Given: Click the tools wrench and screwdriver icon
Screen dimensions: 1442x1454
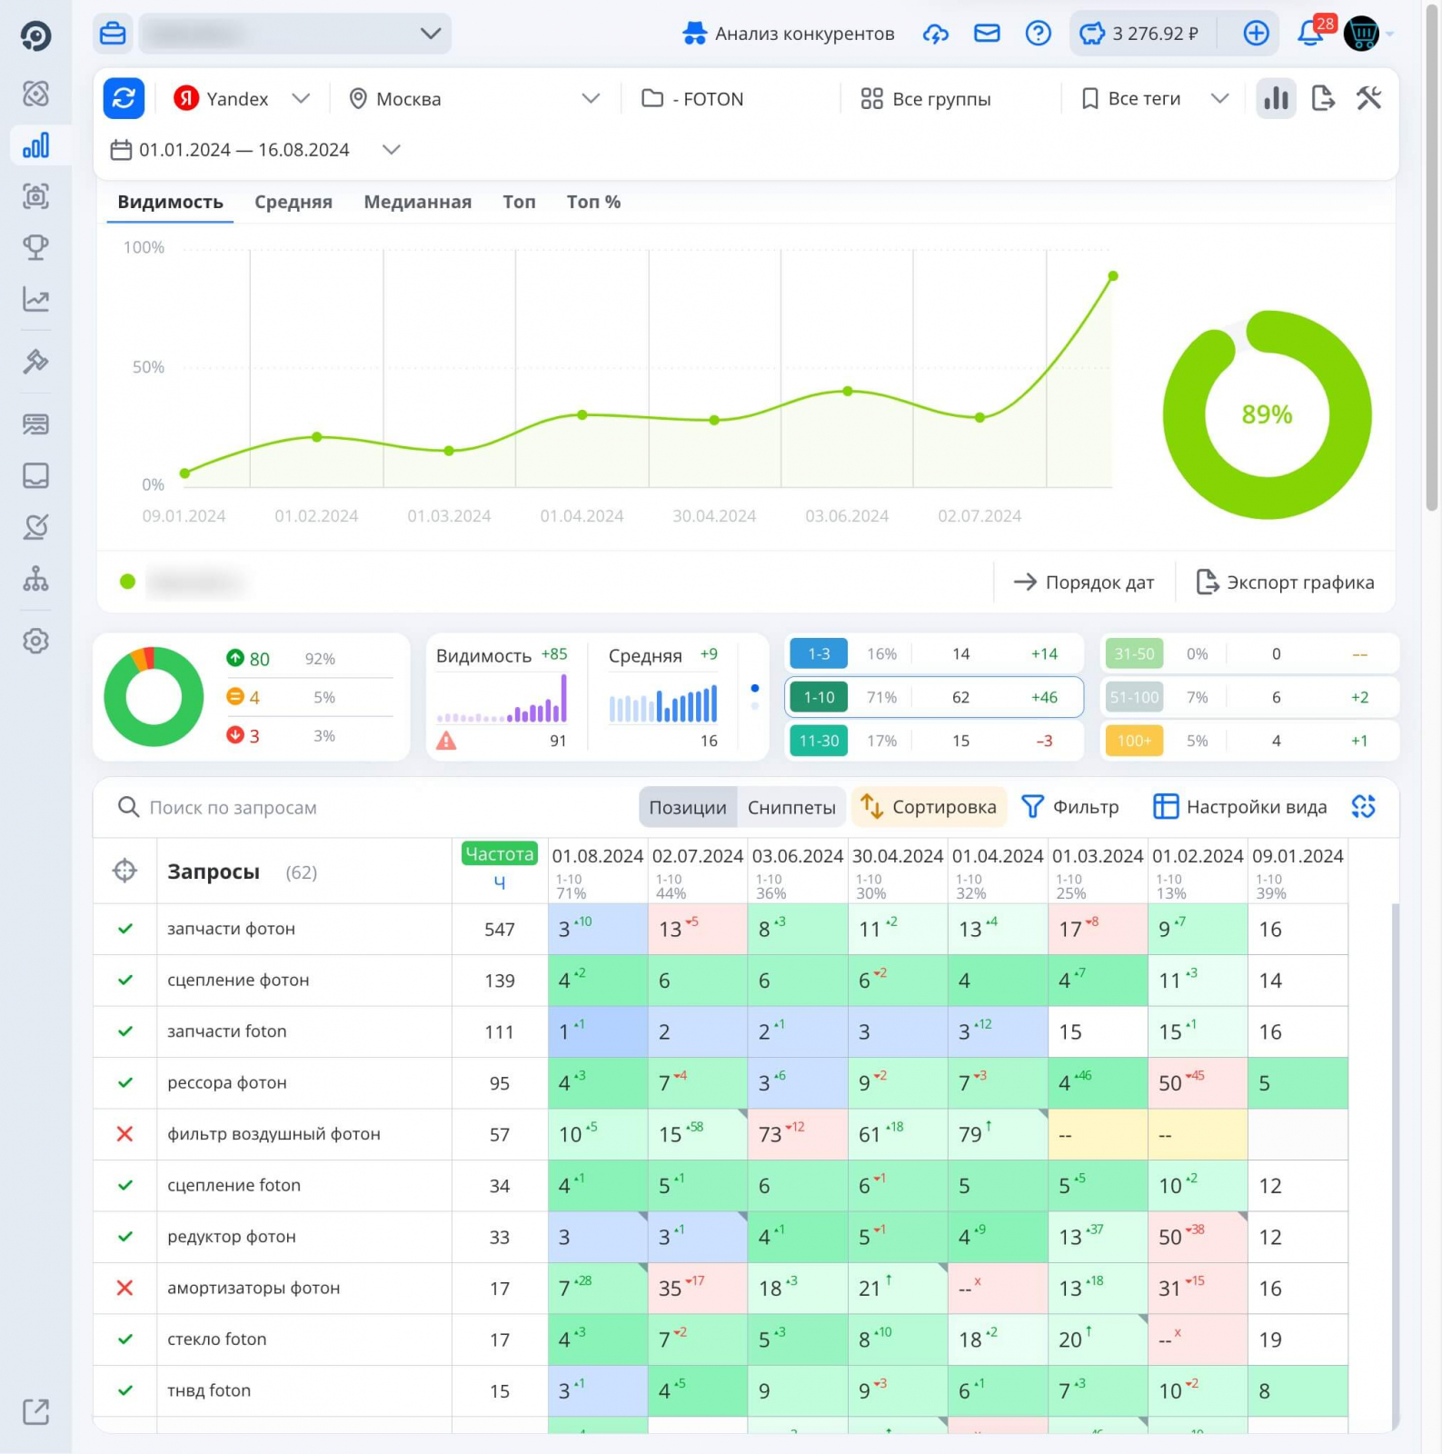Looking at the screenshot, I should coord(1368,98).
